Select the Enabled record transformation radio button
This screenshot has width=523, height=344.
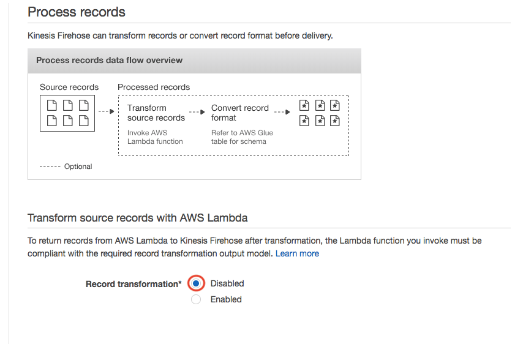(196, 299)
